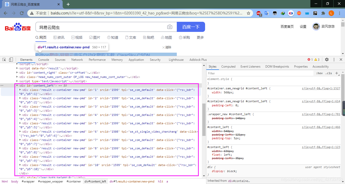The image size is (345, 184).
Task: Click the new style rule plus icon
Action: tap(337, 73)
